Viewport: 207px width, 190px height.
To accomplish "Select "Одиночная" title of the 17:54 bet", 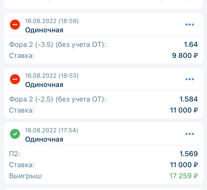I will 44,139.
